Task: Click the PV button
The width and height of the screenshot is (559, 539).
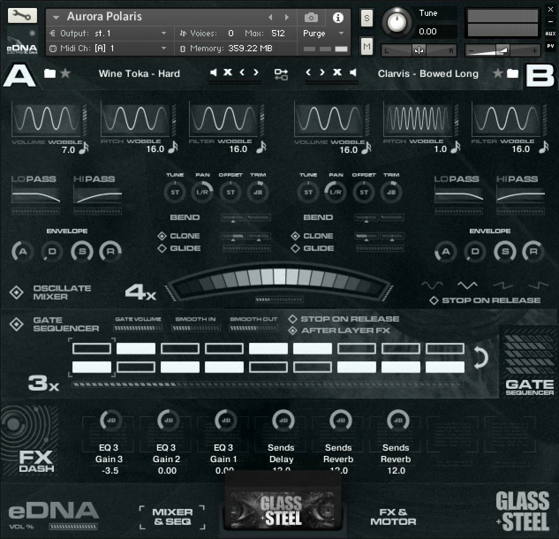Action: pos(550,46)
